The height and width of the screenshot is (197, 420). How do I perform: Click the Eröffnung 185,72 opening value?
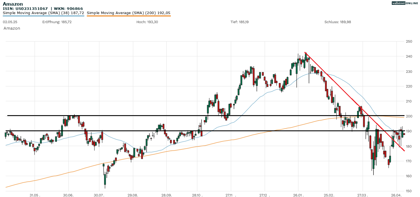[57, 22]
